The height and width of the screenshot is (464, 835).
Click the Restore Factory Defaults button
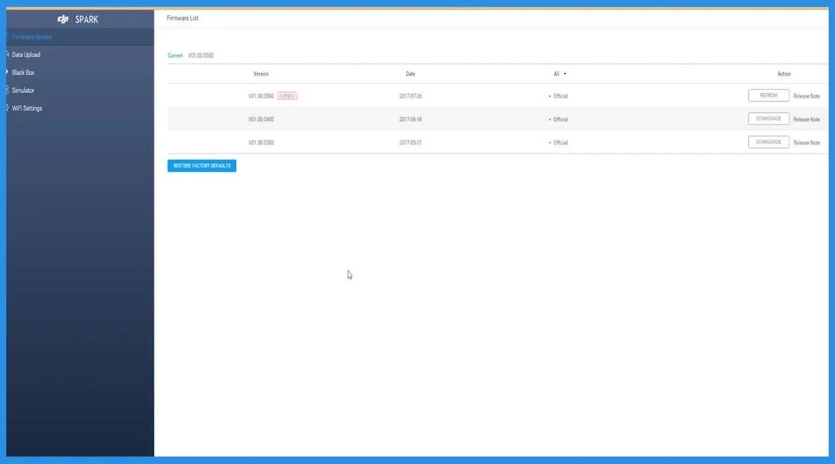click(x=202, y=166)
